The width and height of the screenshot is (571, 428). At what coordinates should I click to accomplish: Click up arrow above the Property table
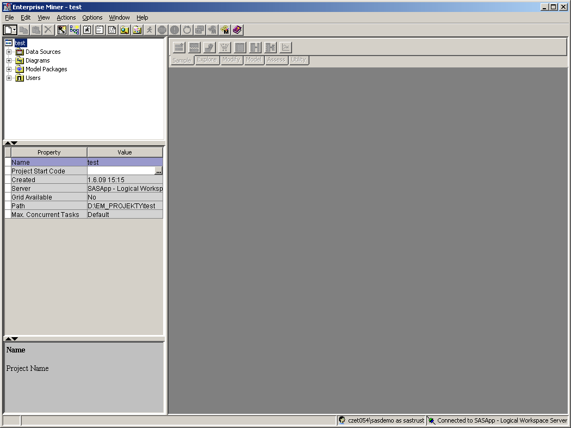coord(8,143)
